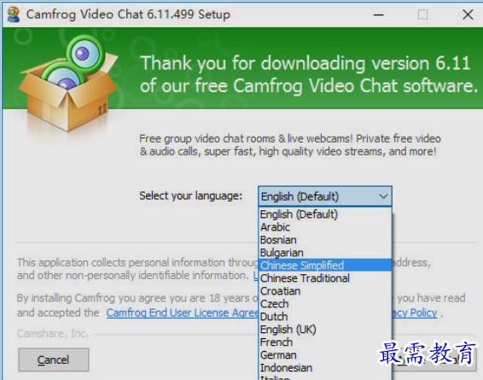
Task: Close the Camfrog Setup window
Action: click(x=468, y=15)
